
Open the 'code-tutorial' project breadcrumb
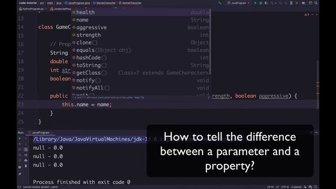(28, 3)
